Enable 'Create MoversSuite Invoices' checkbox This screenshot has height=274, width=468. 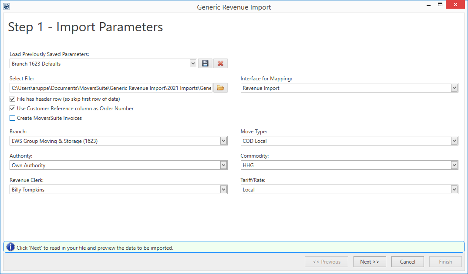[x=12, y=118]
